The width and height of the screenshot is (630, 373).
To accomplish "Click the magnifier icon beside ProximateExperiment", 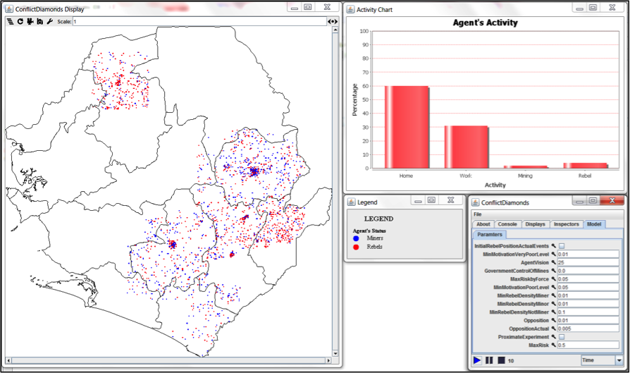I will click(553, 337).
